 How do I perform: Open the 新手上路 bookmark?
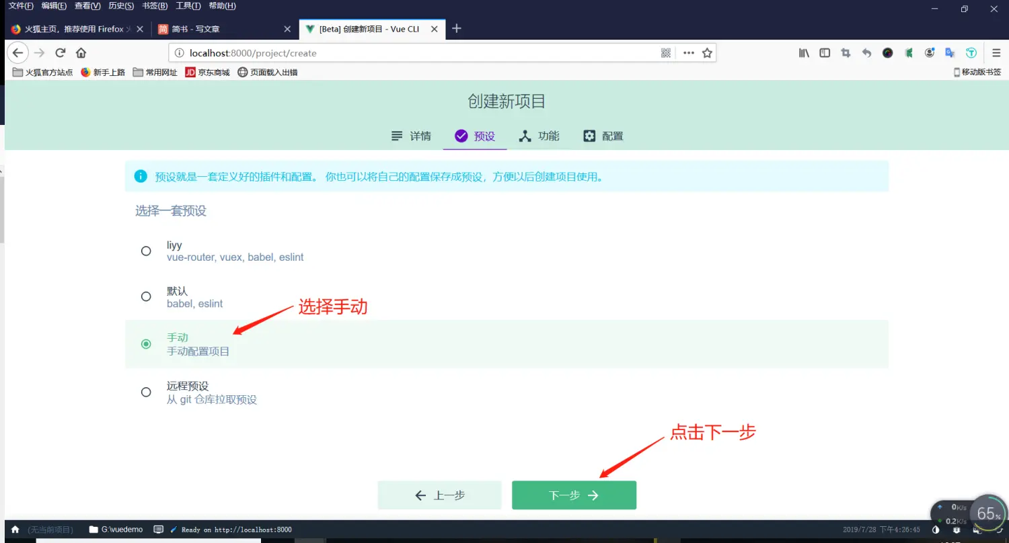103,72
